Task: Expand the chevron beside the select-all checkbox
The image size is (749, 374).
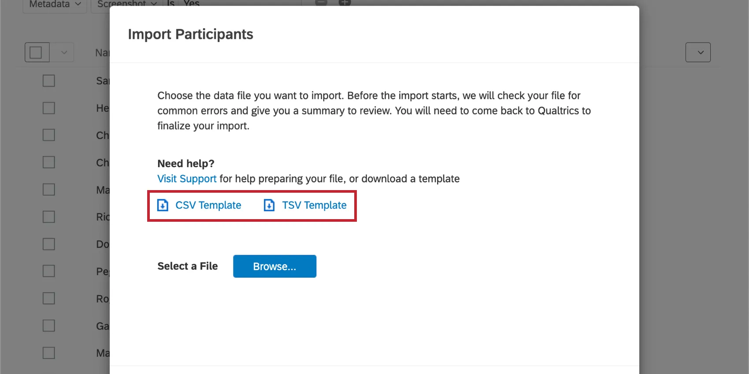Action: pyautogui.click(x=64, y=52)
